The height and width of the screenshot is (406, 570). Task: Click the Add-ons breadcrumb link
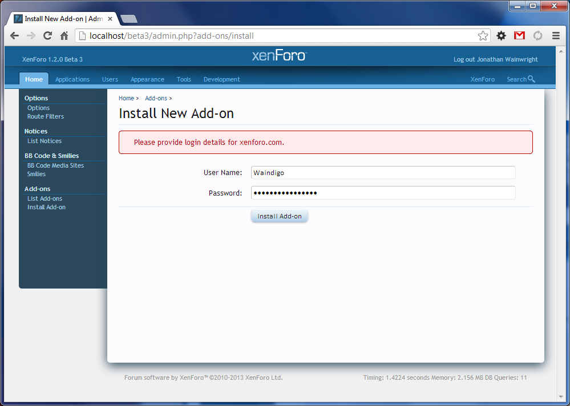tap(156, 98)
